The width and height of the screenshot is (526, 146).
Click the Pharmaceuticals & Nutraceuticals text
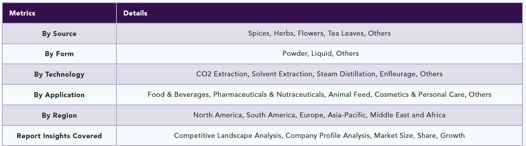pyautogui.click(x=269, y=94)
